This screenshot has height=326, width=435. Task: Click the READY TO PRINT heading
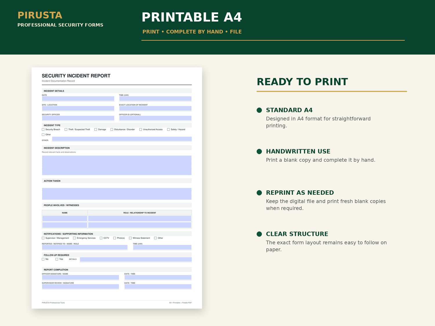pos(302,82)
